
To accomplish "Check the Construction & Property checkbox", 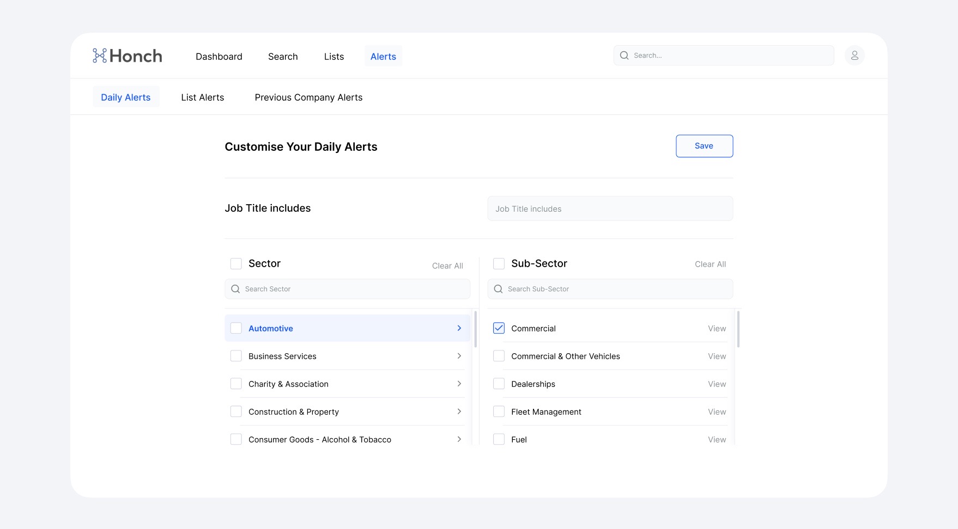I will click(236, 411).
